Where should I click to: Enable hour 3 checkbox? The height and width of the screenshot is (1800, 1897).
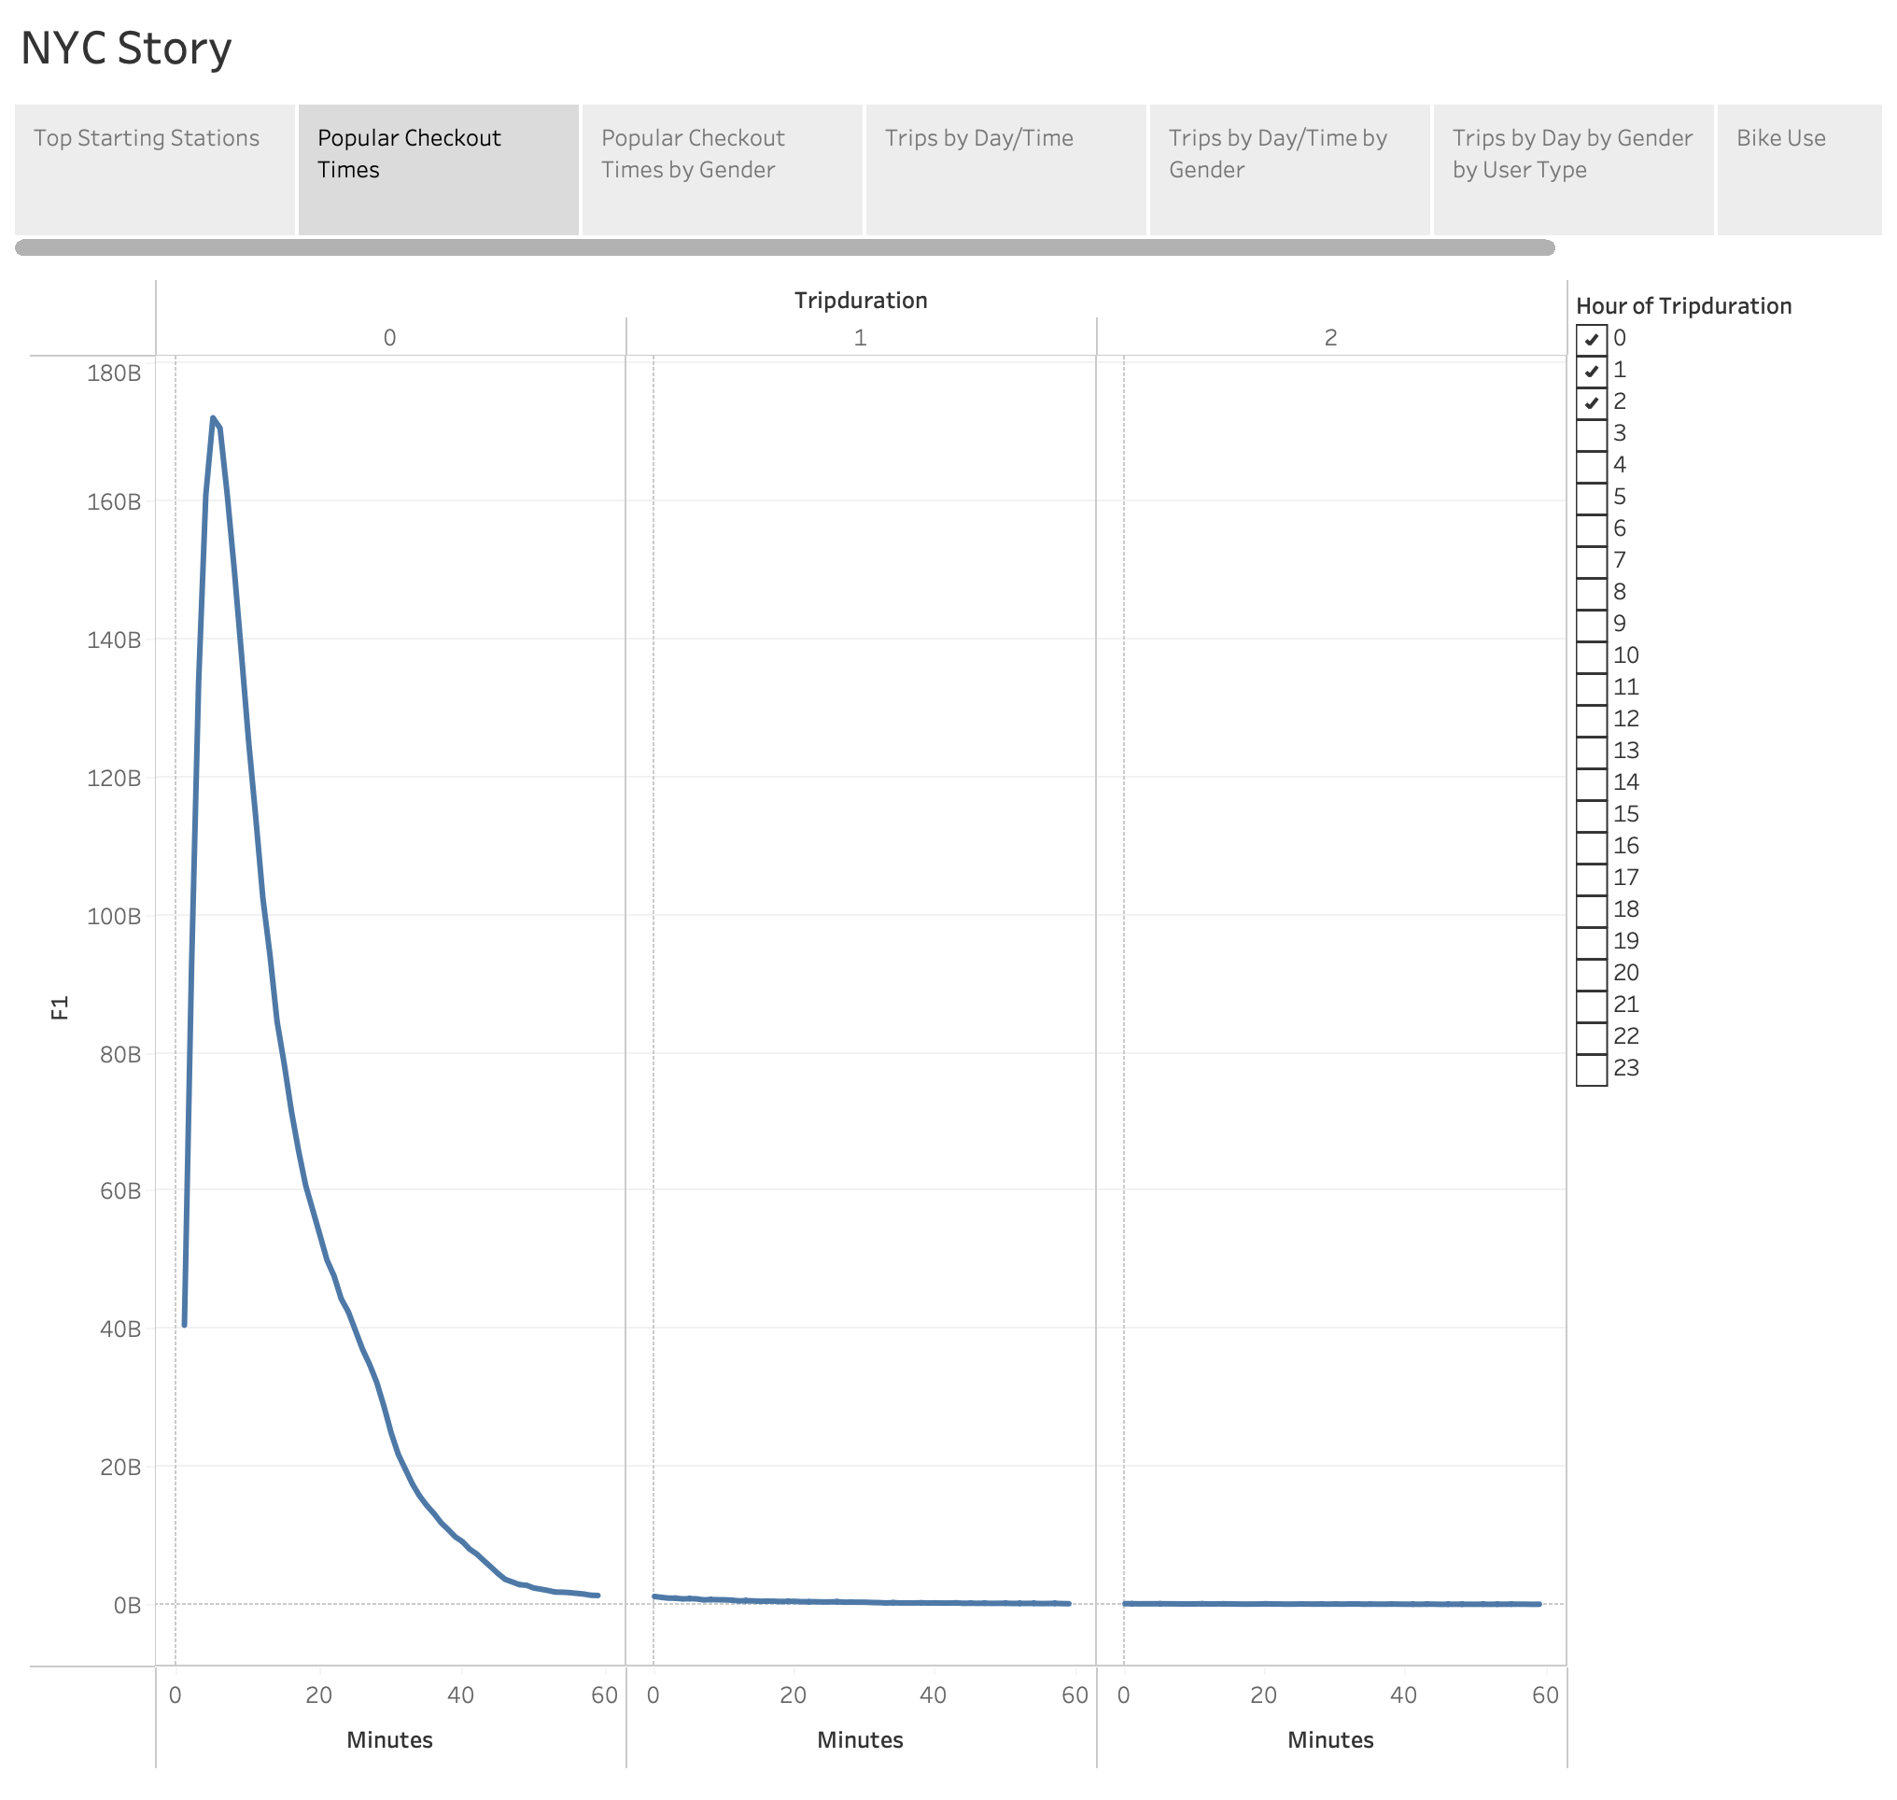pos(1590,434)
